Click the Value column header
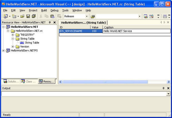The height and width of the screenshot is (118, 172). tap(97, 27)
